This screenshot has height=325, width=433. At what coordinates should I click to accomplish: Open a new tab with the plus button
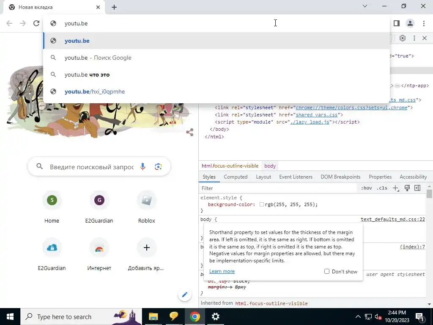tap(114, 8)
